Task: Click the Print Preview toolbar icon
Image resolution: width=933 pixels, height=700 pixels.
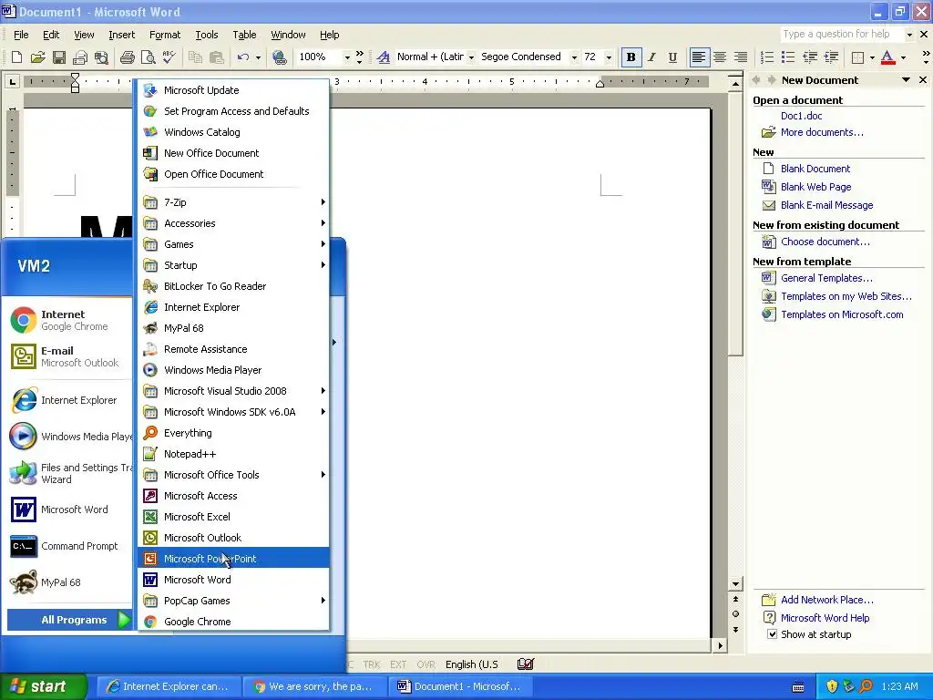Action: point(148,57)
